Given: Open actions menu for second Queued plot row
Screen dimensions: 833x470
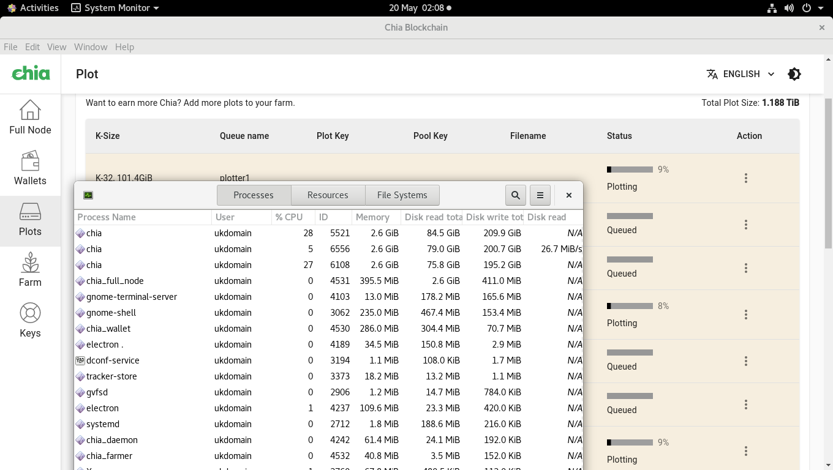Looking at the screenshot, I should 746,268.
